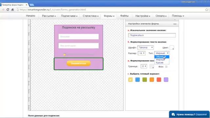Choose Обычный in the type list

162,57
